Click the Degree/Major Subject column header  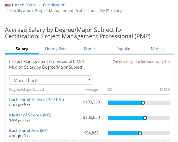point(27,90)
